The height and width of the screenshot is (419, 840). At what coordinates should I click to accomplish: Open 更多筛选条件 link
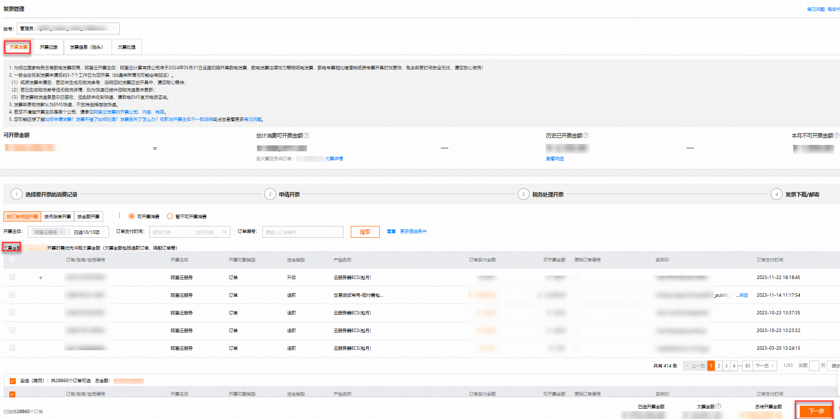[x=413, y=231]
